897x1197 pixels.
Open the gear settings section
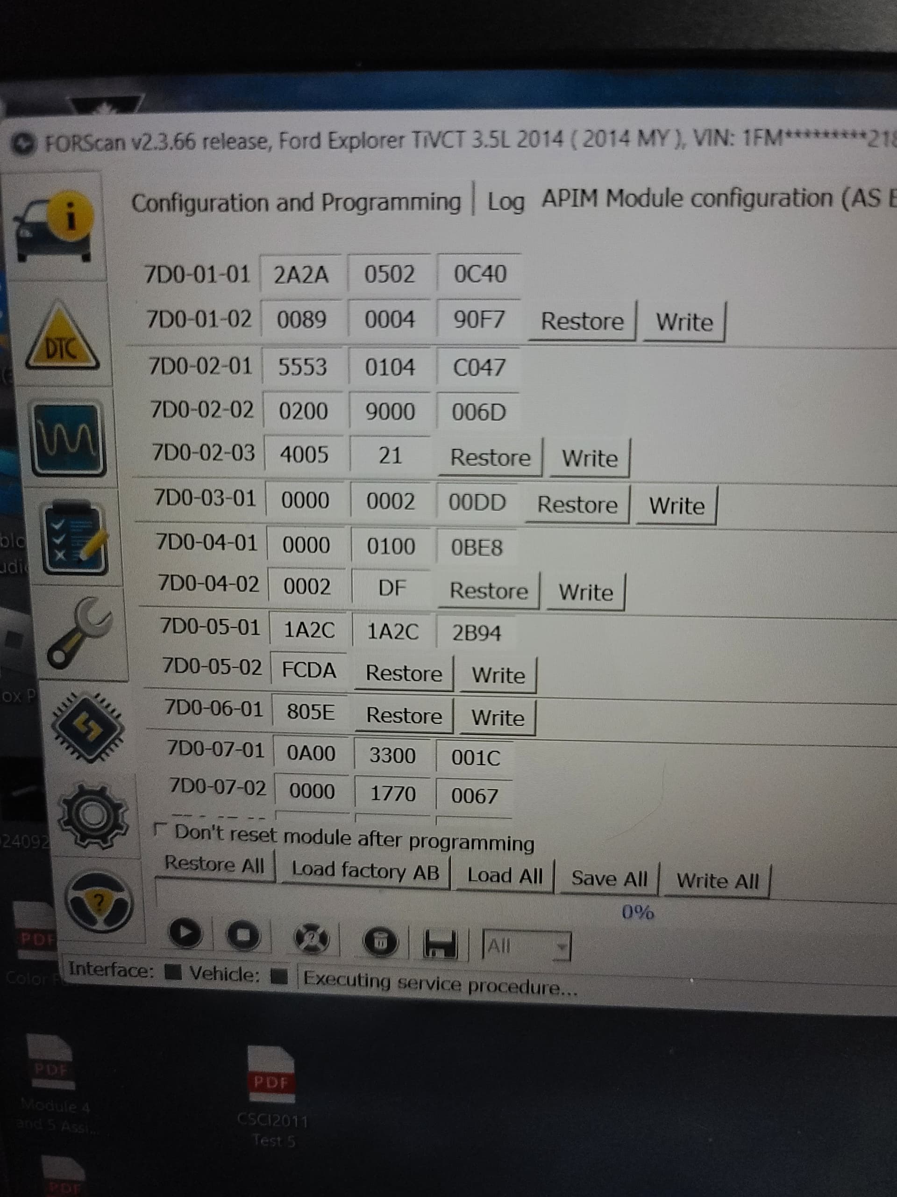93,816
